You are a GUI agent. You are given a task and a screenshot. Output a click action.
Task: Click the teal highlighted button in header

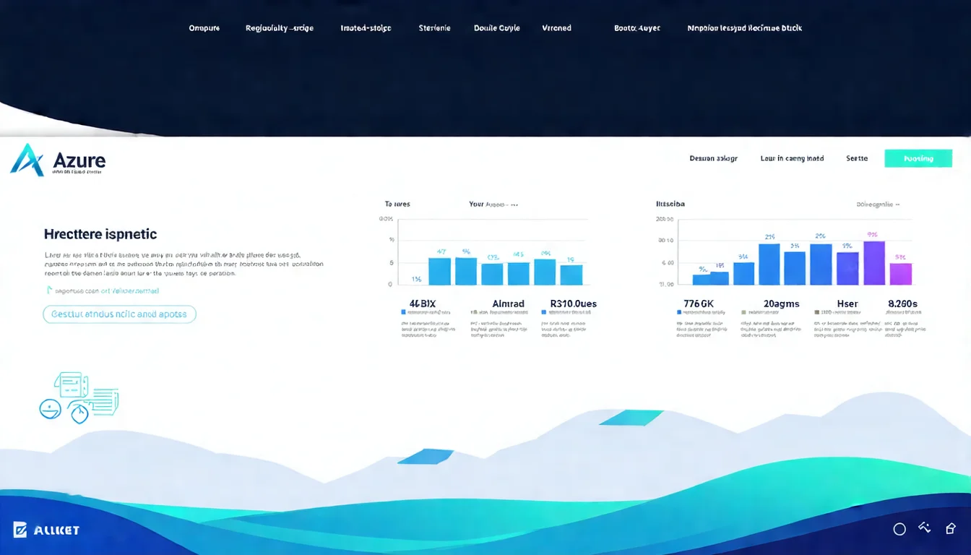918,158
